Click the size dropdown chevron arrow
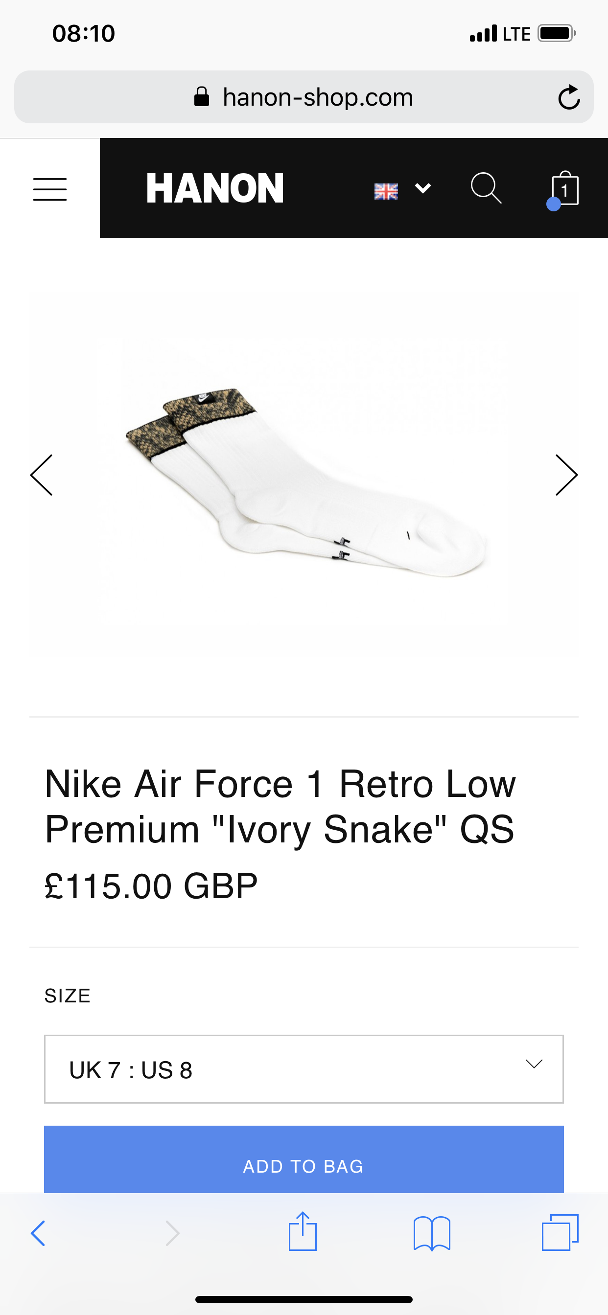Screen dimensions: 608x1315 click(534, 1065)
